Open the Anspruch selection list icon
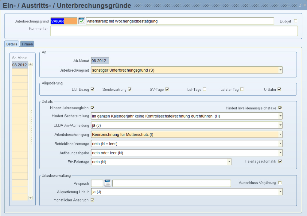Viewport: 307px width, 216px height. coord(107,183)
